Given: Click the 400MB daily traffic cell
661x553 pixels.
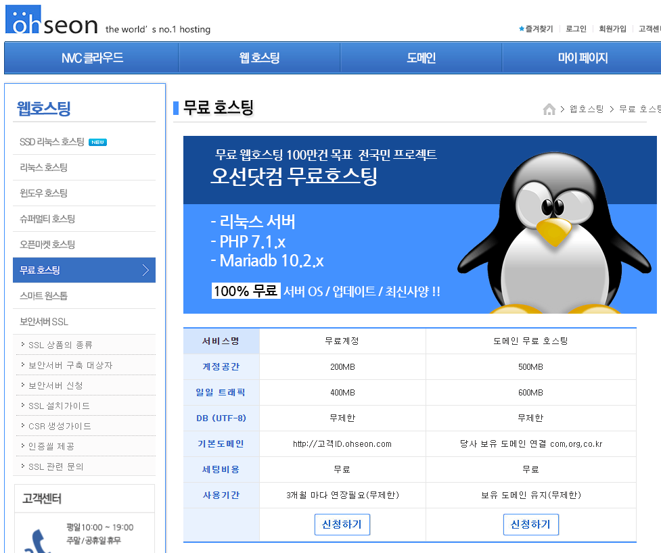Looking at the screenshot, I should pos(342,393).
